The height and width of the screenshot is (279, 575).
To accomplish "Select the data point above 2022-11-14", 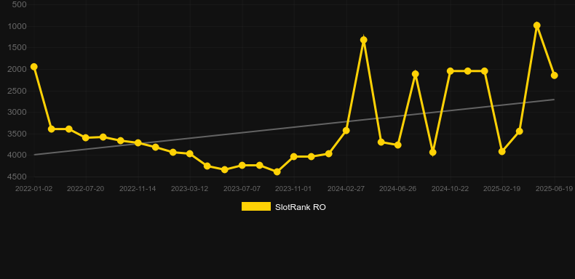I will (138, 143).
